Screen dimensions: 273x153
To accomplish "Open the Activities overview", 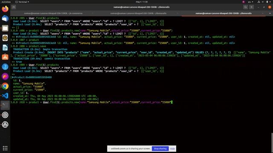I will point(6,2).
